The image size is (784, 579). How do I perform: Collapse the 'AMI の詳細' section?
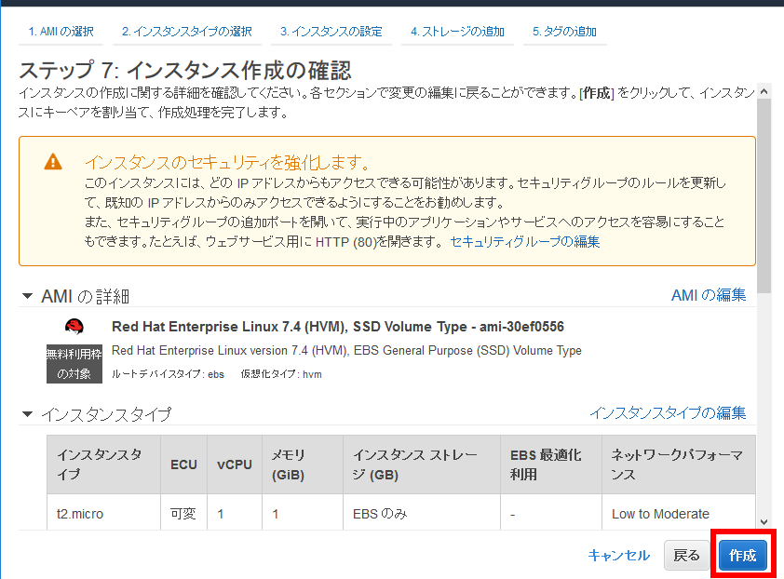pyautogui.click(x=28, y=296)
